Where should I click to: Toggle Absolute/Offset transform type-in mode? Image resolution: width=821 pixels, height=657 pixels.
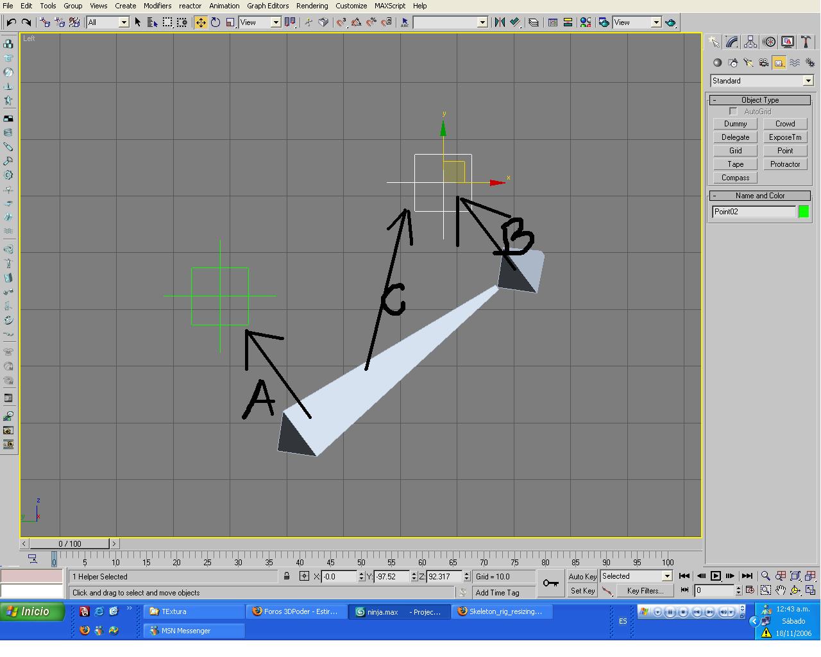(x=304, y=576)
